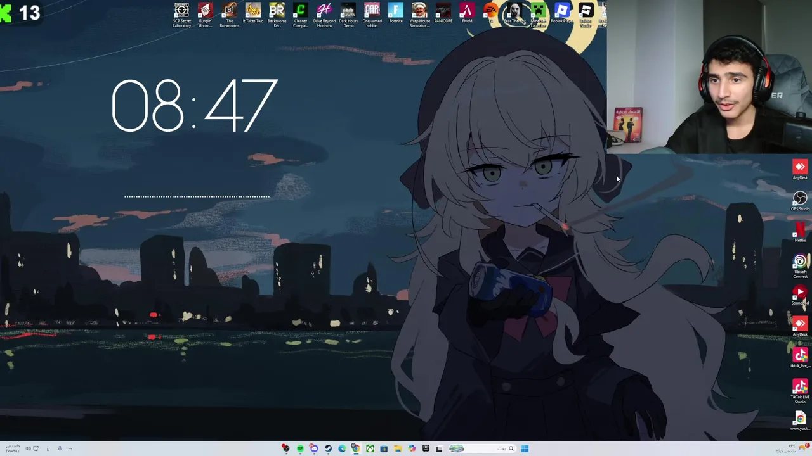Screen dimensions: 812x456
Task: Select the Burglin' Gnomes desktop icon
Action: [205, 15]
